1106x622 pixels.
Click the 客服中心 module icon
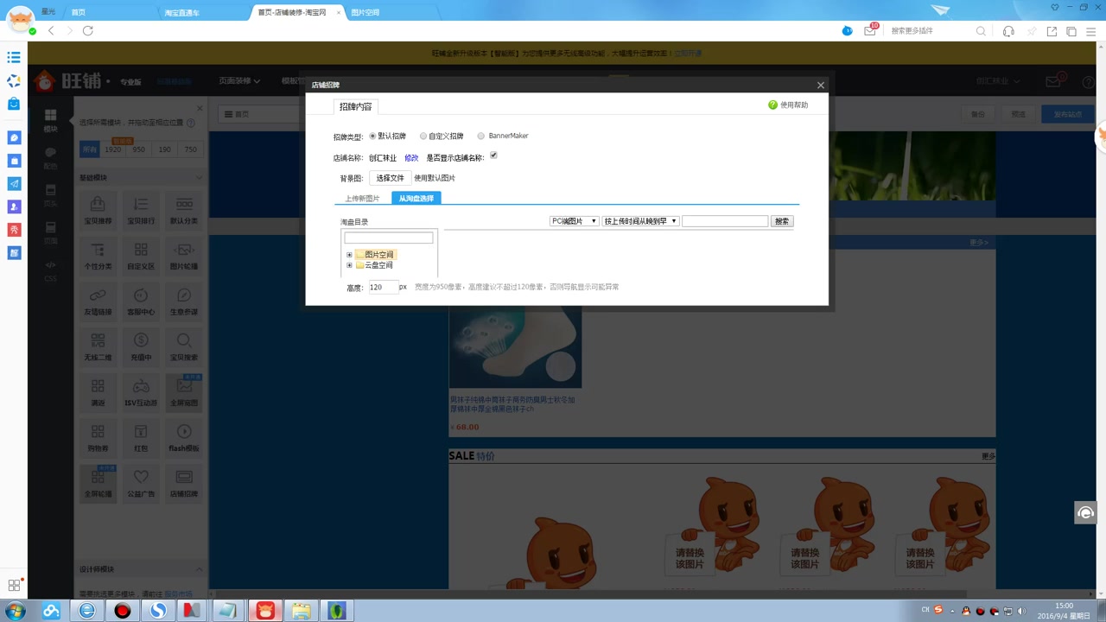(x=141, y=301)
